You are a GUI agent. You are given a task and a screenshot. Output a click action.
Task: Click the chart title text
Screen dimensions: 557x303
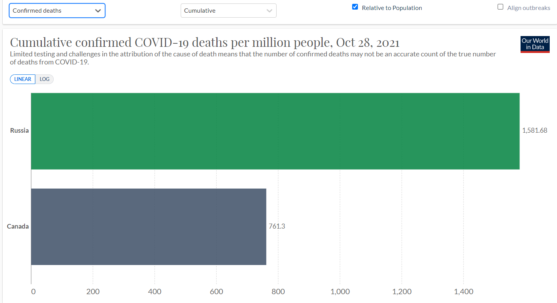click(204, 43)
